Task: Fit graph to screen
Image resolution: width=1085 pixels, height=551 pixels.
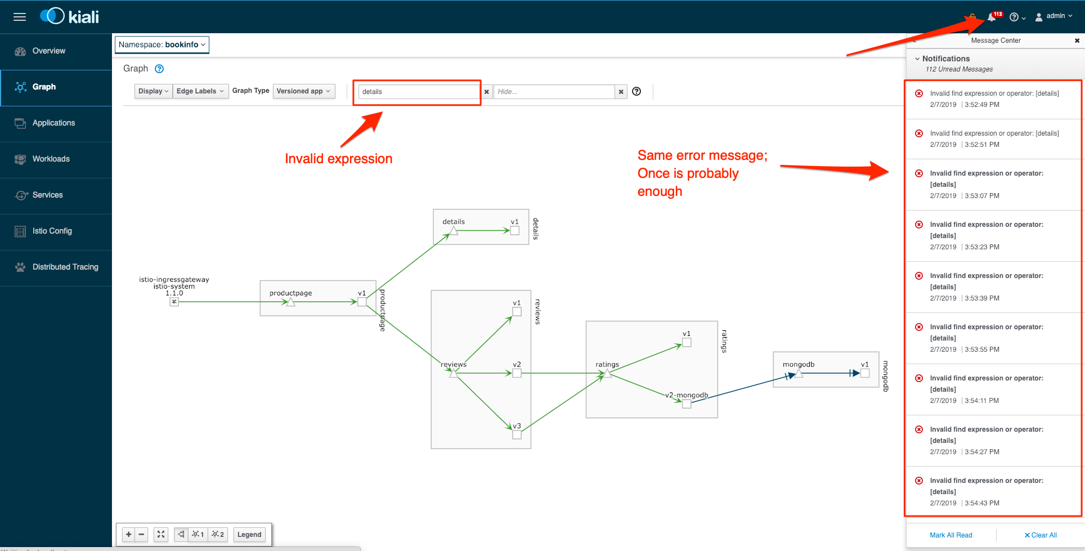Action: coord(161,534)
